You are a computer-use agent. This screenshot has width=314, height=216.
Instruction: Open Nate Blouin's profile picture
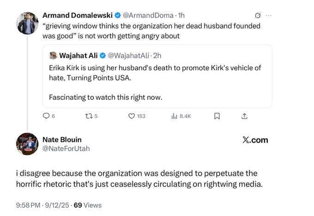pos(27,144)
